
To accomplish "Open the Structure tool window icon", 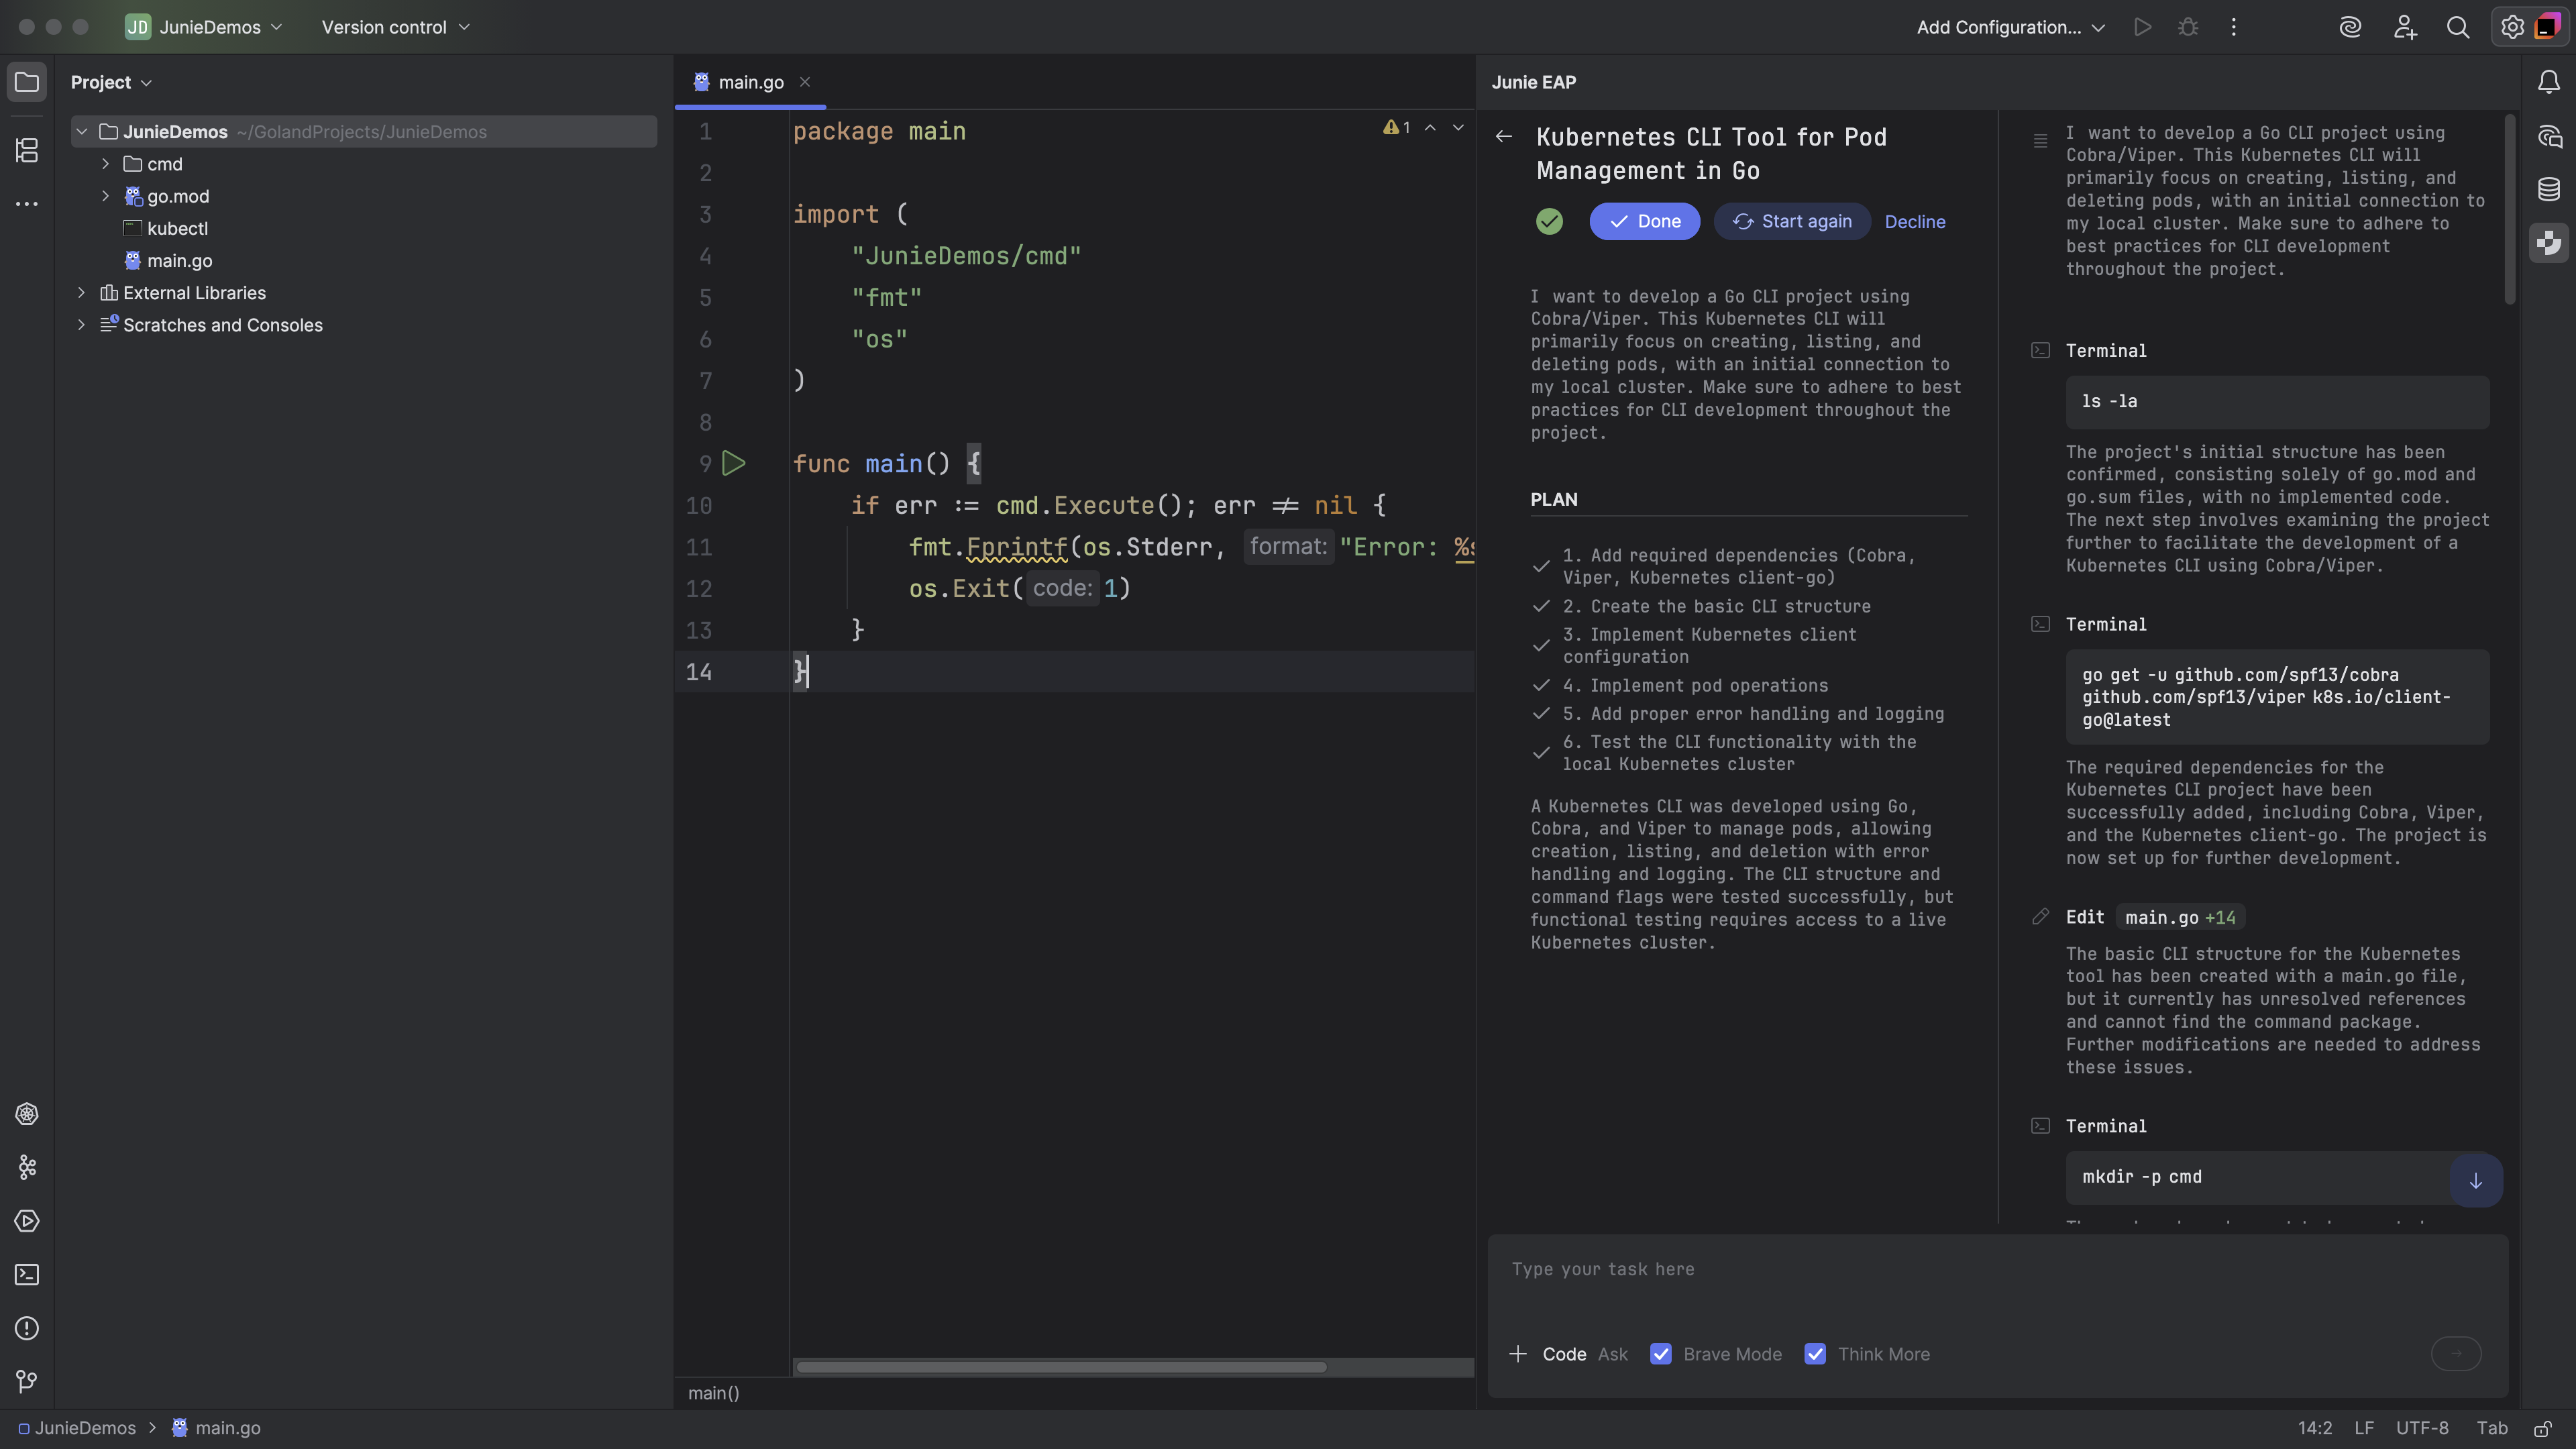I will pyautogui.click(x=27, y=150).
